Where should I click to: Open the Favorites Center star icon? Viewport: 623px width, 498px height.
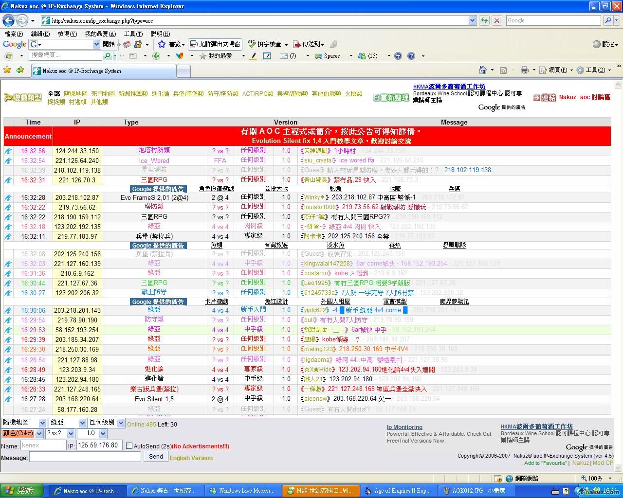(8, 70)
